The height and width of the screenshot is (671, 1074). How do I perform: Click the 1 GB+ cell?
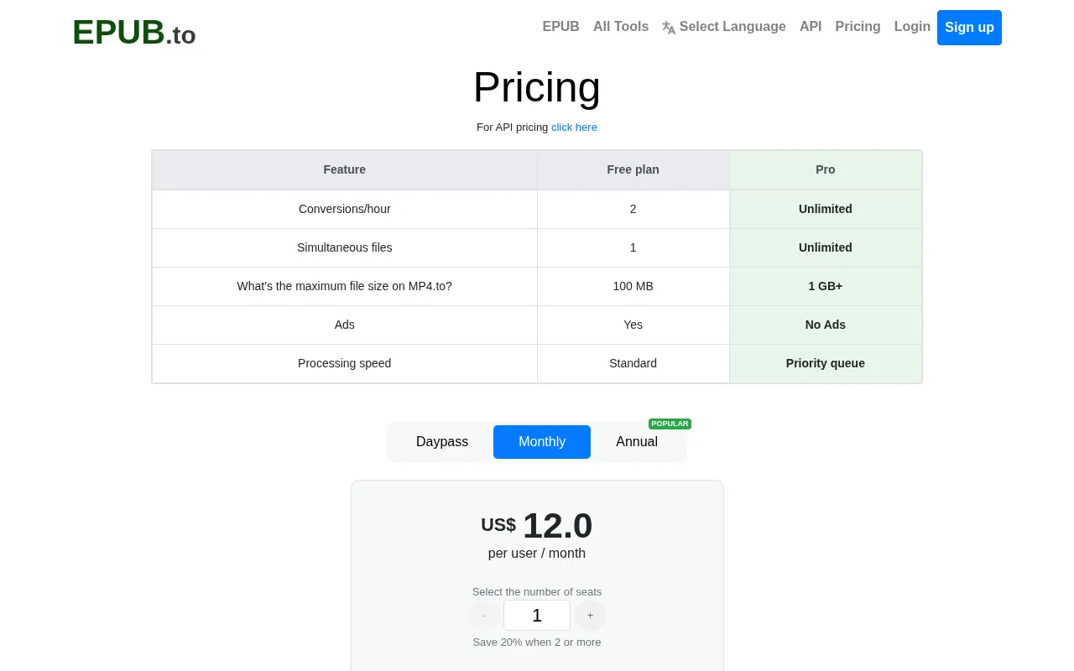tap(826, 286)
